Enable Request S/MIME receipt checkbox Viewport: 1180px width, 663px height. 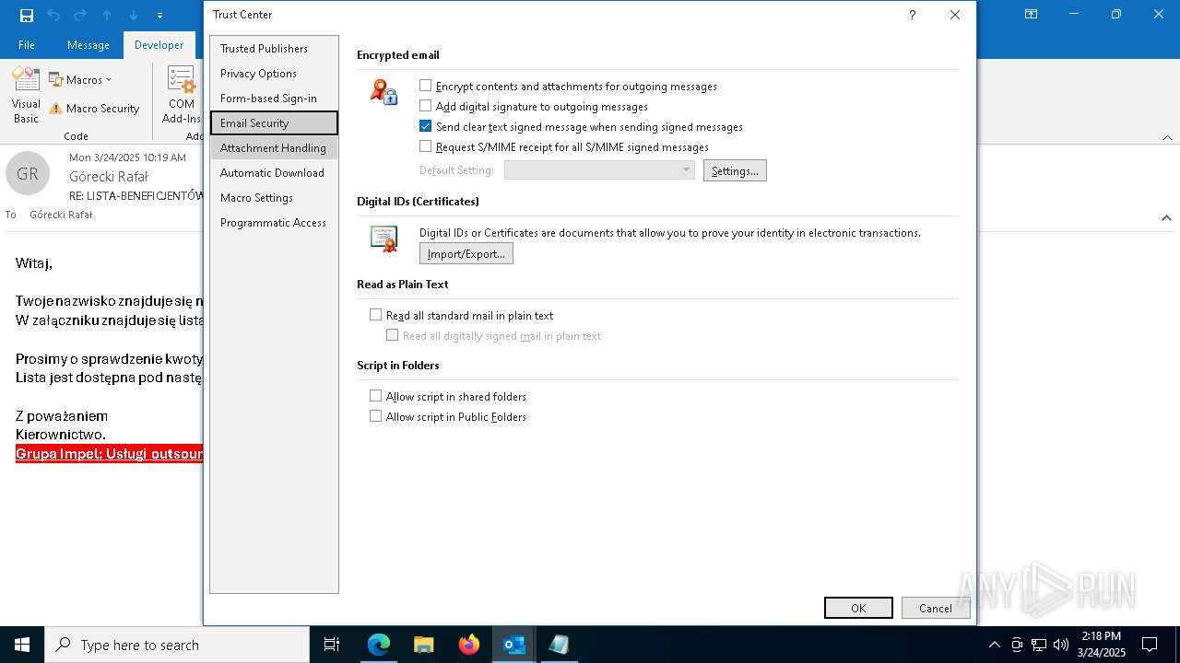[x=425, y=146]
